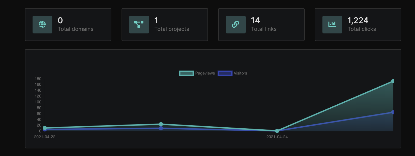Click the 1,224 clicks count
The height and width of the screenshot is (156, 415).
tap(358, 21)
